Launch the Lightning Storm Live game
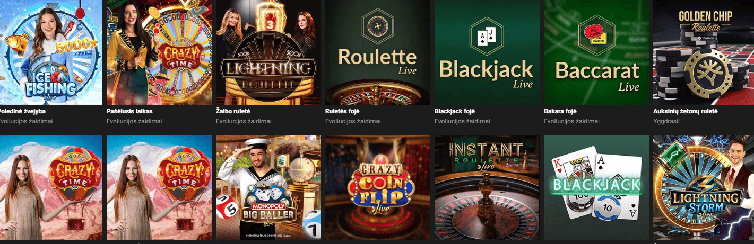This screenshot has height=244, width=754. [x=704, y=188]
